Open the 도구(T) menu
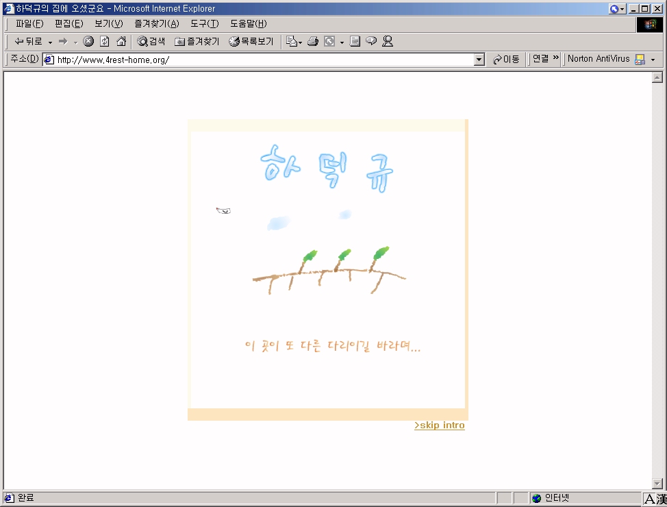 (204, 24)
